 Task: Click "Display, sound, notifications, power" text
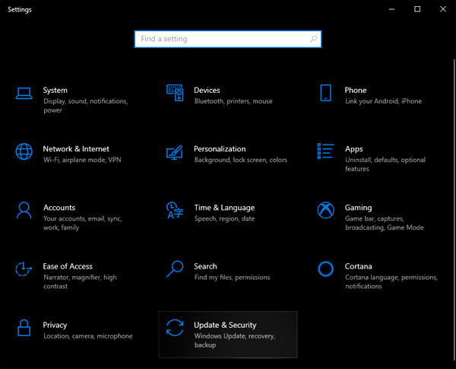click(86, 106)
